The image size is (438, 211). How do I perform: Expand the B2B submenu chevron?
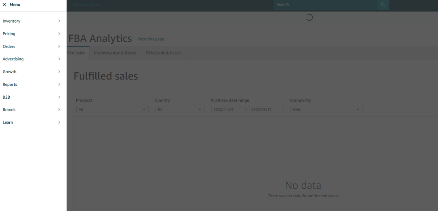point(59,97)
